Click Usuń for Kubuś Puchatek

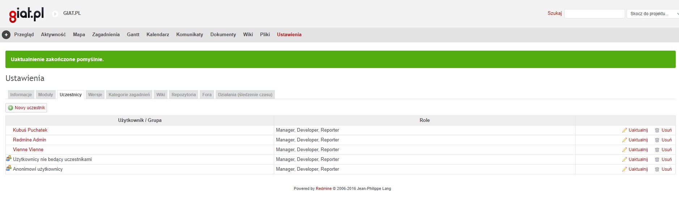(x=667, y=130)
